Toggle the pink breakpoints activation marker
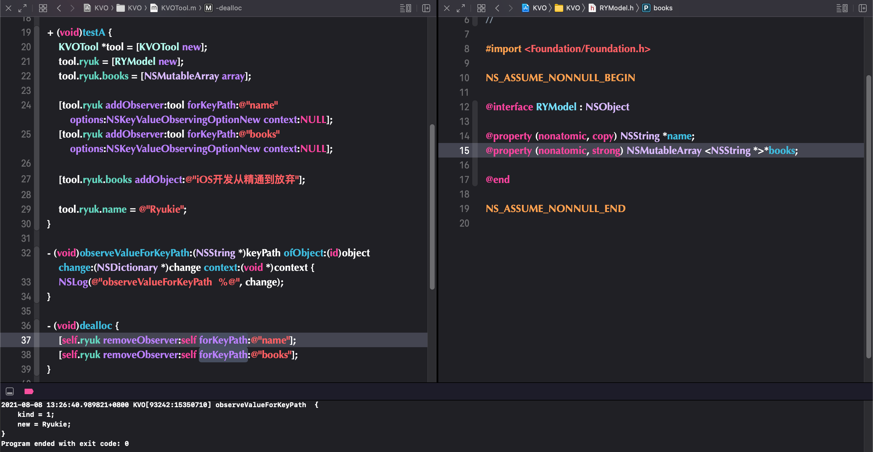The height and width of the screenshot is (452, 873). click(x=29, y=391)
